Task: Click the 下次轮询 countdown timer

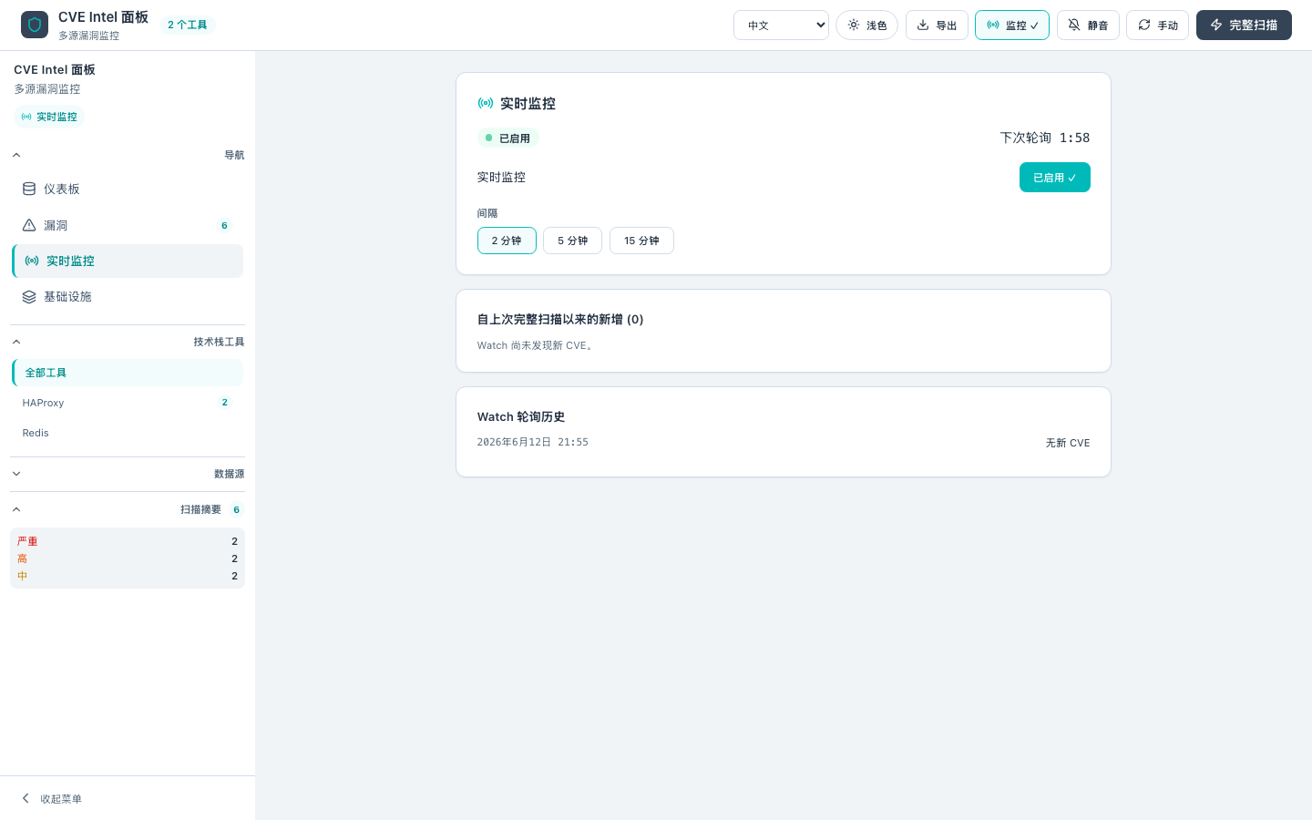Action: click(x=1045, y=138)
